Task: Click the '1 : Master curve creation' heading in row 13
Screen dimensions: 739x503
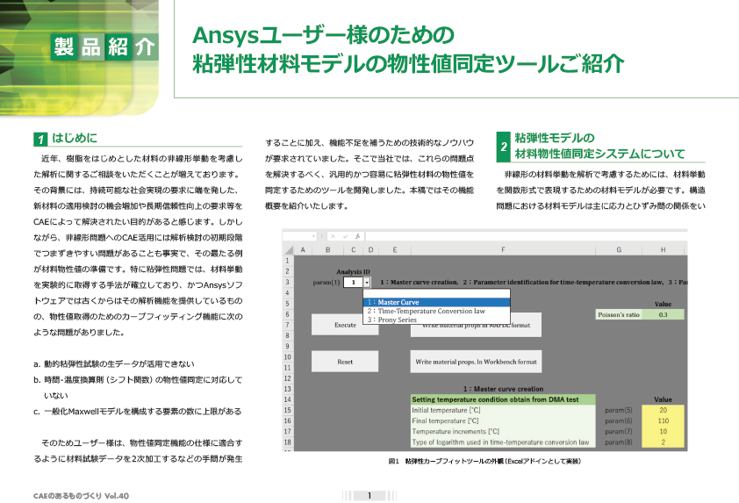Action: pos(503,389)
